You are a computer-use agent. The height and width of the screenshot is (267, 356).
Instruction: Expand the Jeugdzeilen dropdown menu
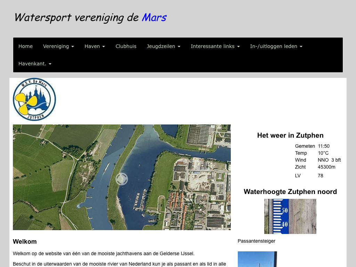[x=163, y=46]
